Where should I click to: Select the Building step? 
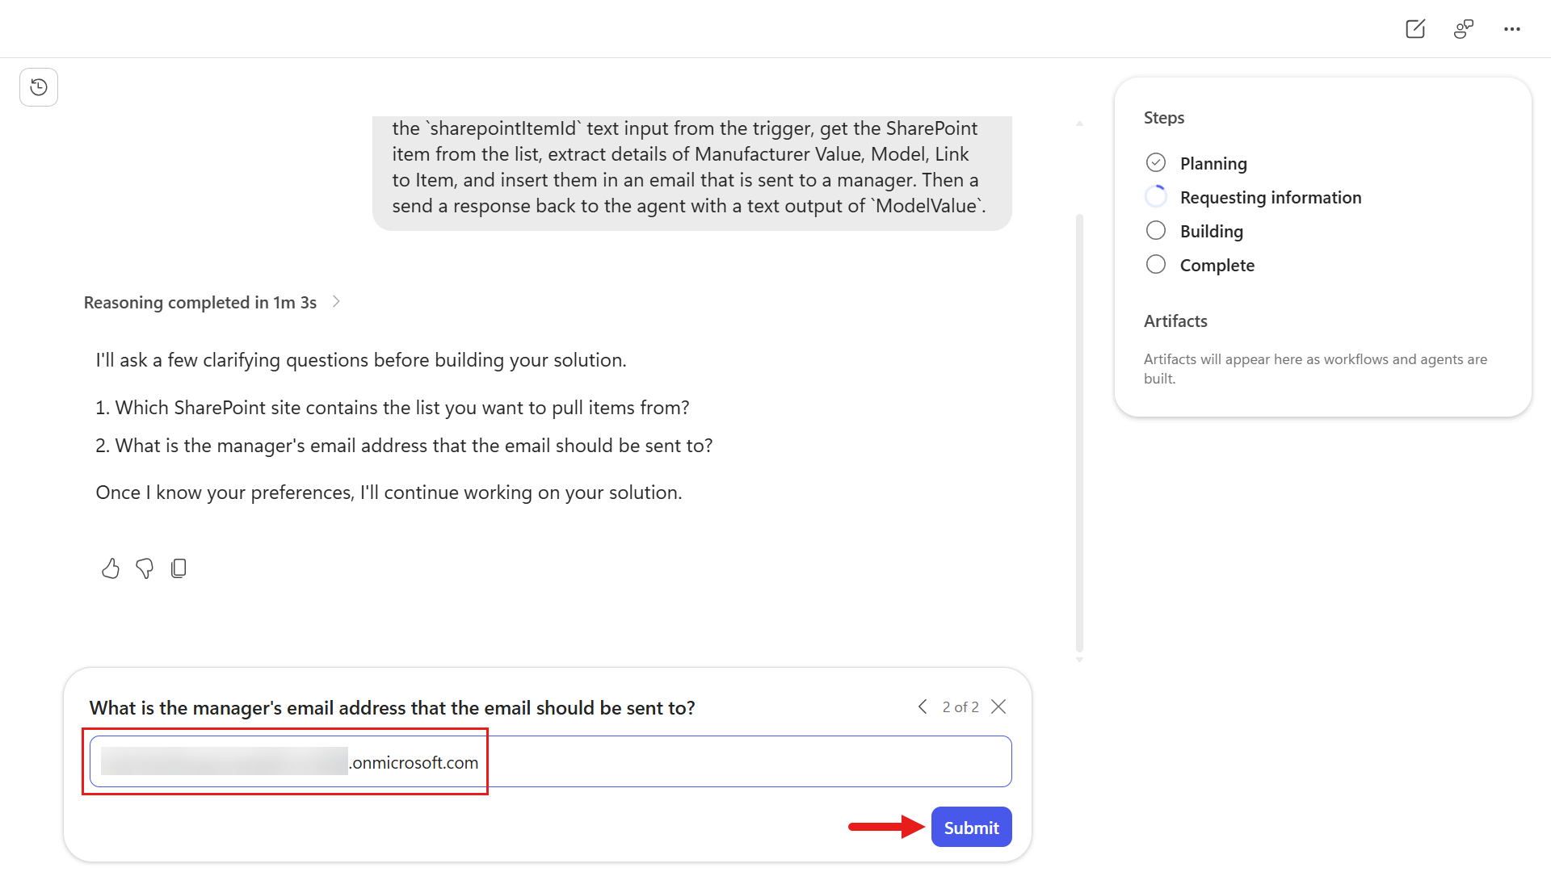[1195, 231]
